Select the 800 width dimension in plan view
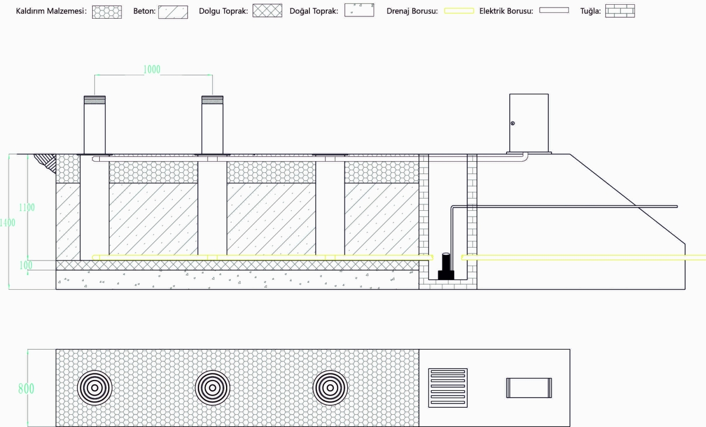Image resolution: width=706 pixels, height=427 pixels. (26, 389)
